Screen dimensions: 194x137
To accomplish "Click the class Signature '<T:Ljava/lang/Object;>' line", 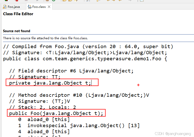I will click(x=85, y=53).
